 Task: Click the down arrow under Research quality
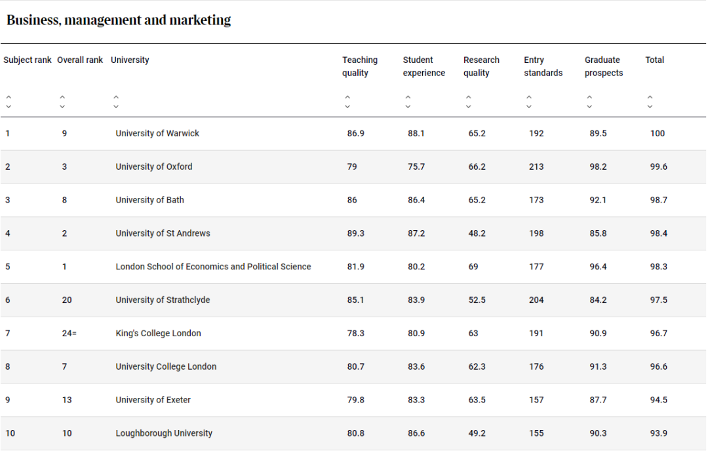[468, 106]
